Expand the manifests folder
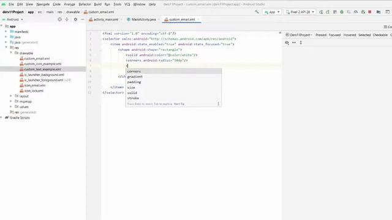The width and height of the screenshot is (392, 220). click(x=6, y=31)
